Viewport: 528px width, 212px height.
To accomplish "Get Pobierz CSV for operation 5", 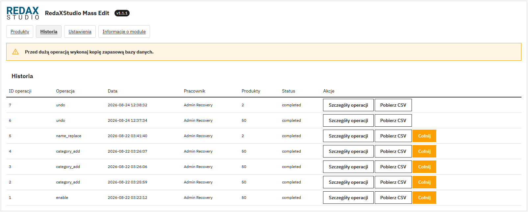I will [393, 136].
